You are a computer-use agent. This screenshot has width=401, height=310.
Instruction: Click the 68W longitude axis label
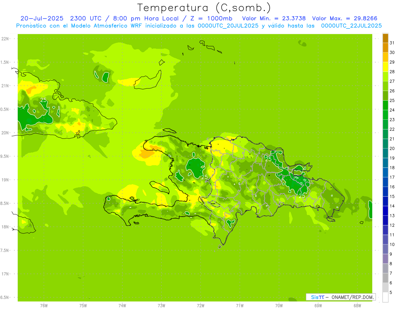click(357, 305)
